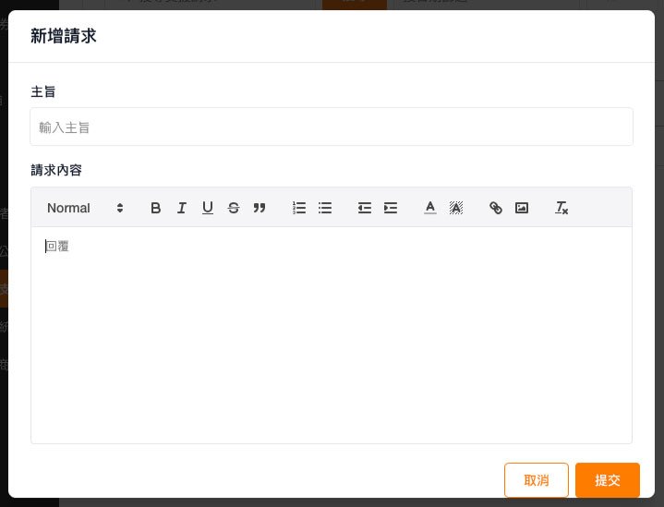The width and height of the screenshot is (664, 507).
Task: Toggle bold formatting in editor toolbar
Action: coord(156,208)
